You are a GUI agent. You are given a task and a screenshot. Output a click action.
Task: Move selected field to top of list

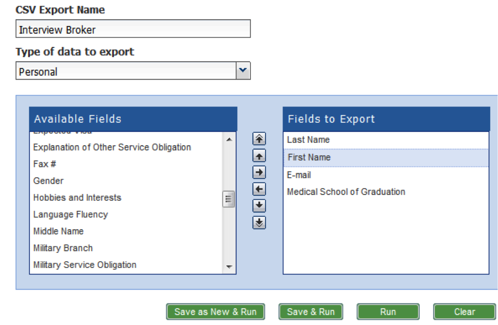(x=259, y=139)
